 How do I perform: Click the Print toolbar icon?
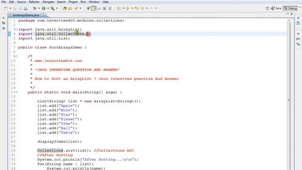click(x=25, y=8)
